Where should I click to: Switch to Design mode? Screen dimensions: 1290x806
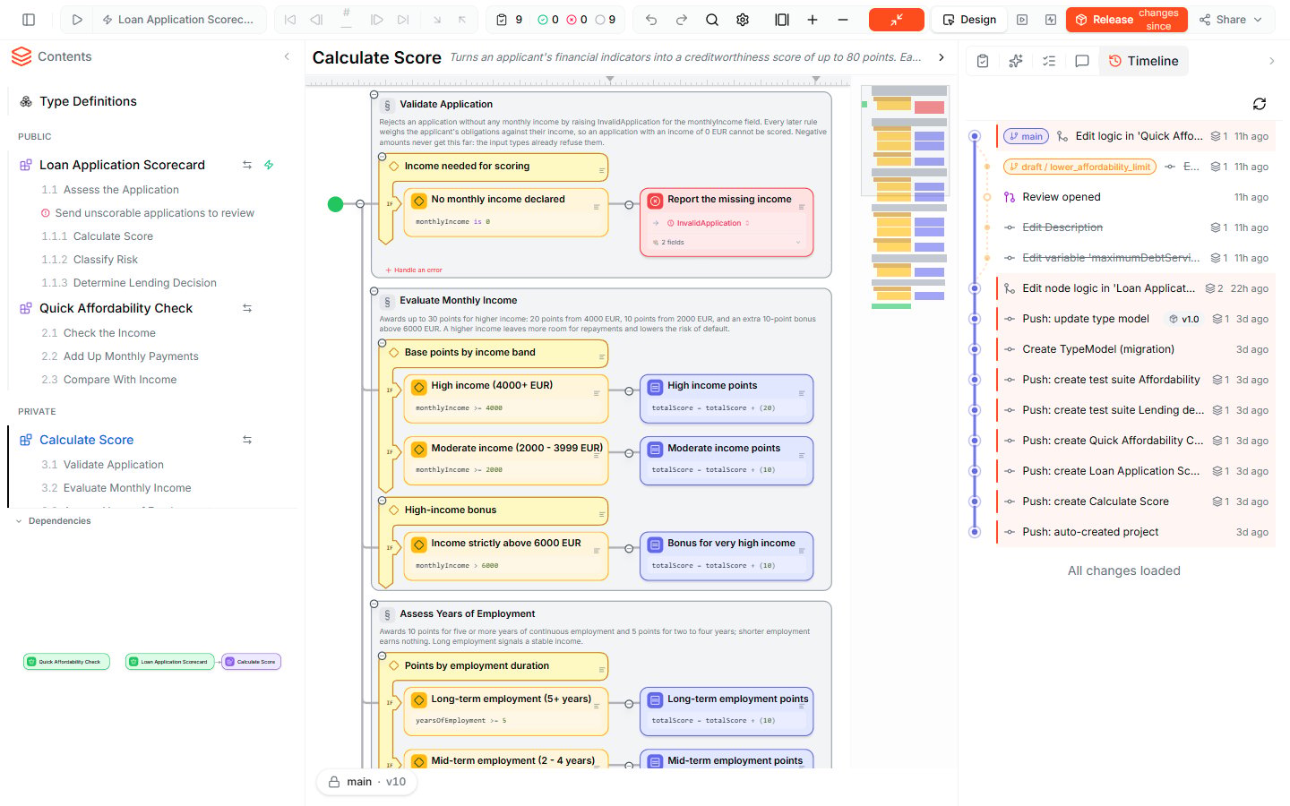pyautogui.click(x=970, y=20)
